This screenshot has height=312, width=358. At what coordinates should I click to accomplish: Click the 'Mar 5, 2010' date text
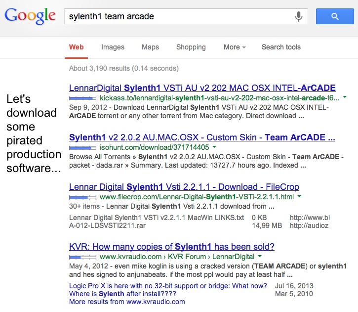[294, 294]
